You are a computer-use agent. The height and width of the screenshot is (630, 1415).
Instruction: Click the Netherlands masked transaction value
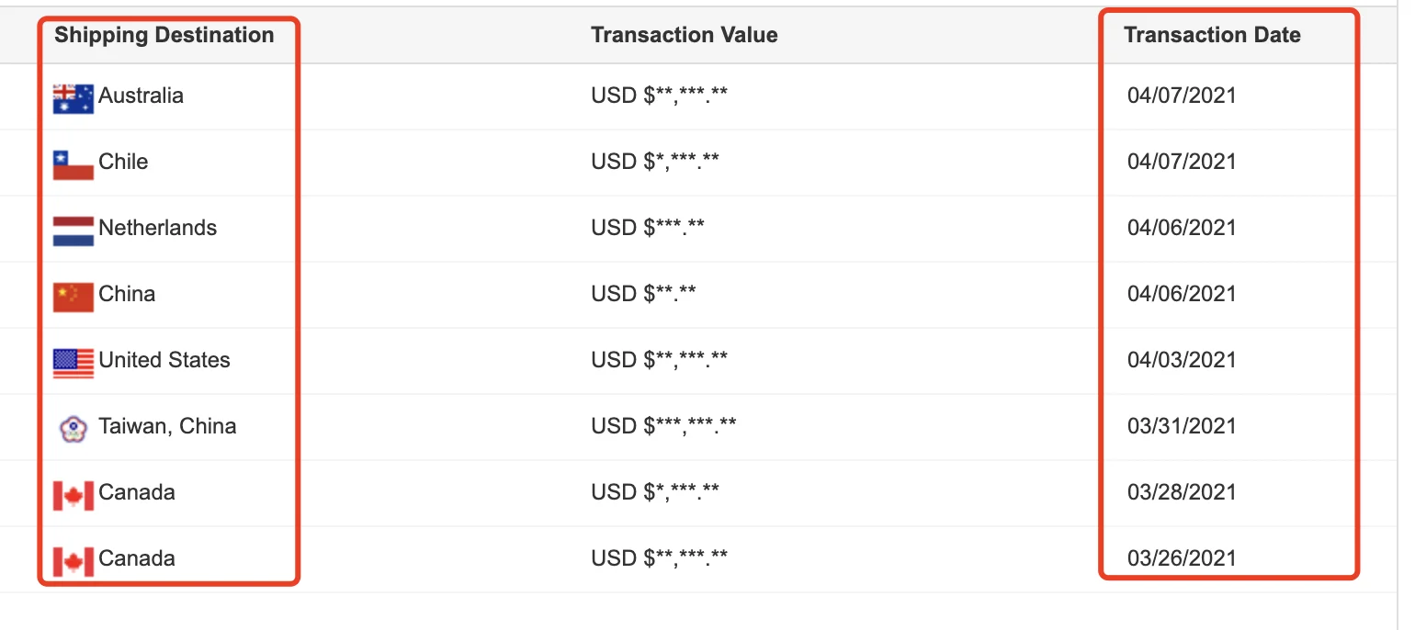(648, 228)
